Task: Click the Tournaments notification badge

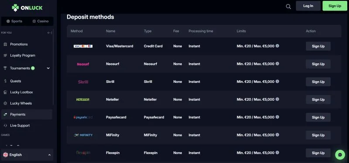Action: click(x=33, y=68)
